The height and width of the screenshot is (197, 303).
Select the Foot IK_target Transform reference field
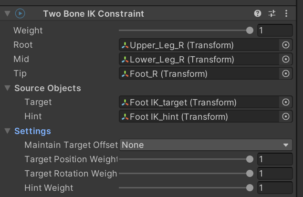click(198, 102)
